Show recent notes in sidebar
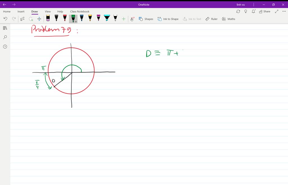 (5, 46)
